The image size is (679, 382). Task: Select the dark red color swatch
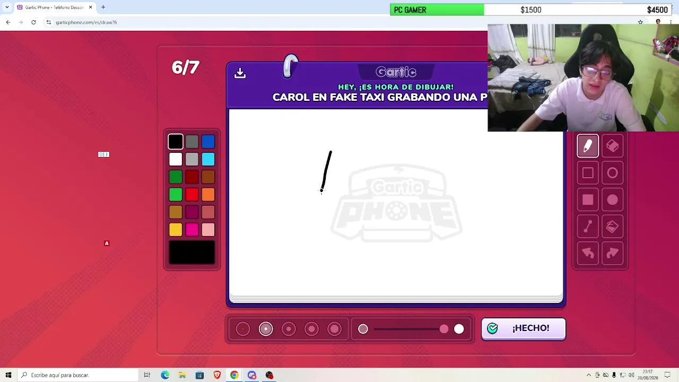[x=192, y=177]
